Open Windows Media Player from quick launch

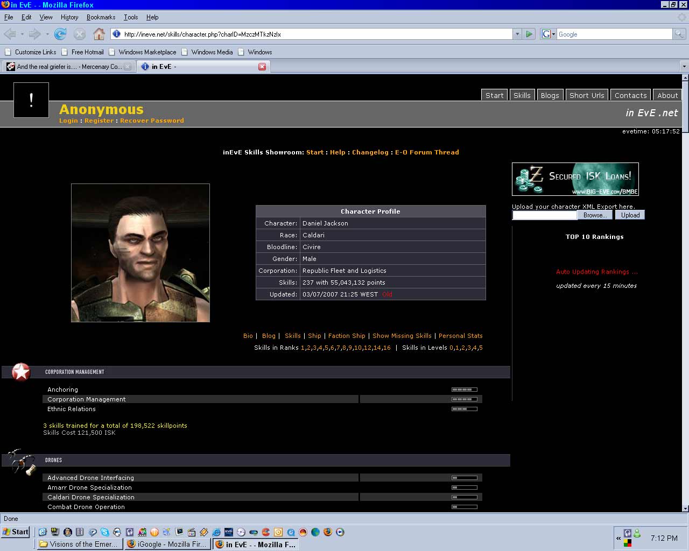click(340, 532)
